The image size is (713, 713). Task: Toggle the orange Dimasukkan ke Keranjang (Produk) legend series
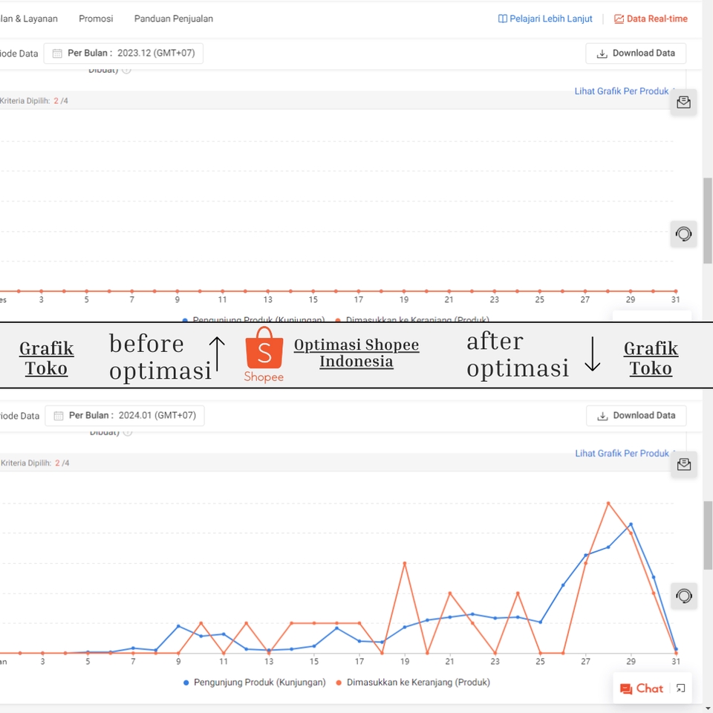pos(414,682)
